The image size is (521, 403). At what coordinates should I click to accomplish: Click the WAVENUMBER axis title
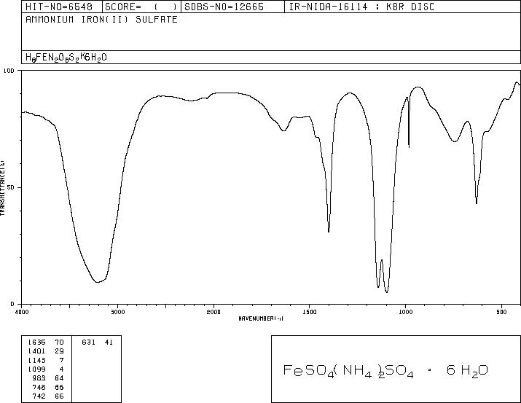click(x=261, y=318)
